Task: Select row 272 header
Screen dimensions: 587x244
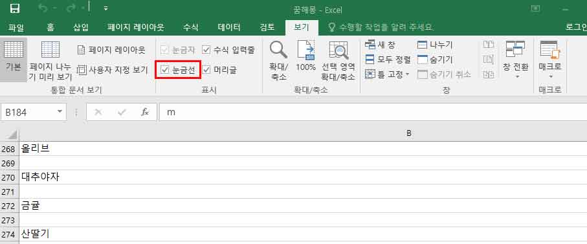Action: click(x=9, y=206)
